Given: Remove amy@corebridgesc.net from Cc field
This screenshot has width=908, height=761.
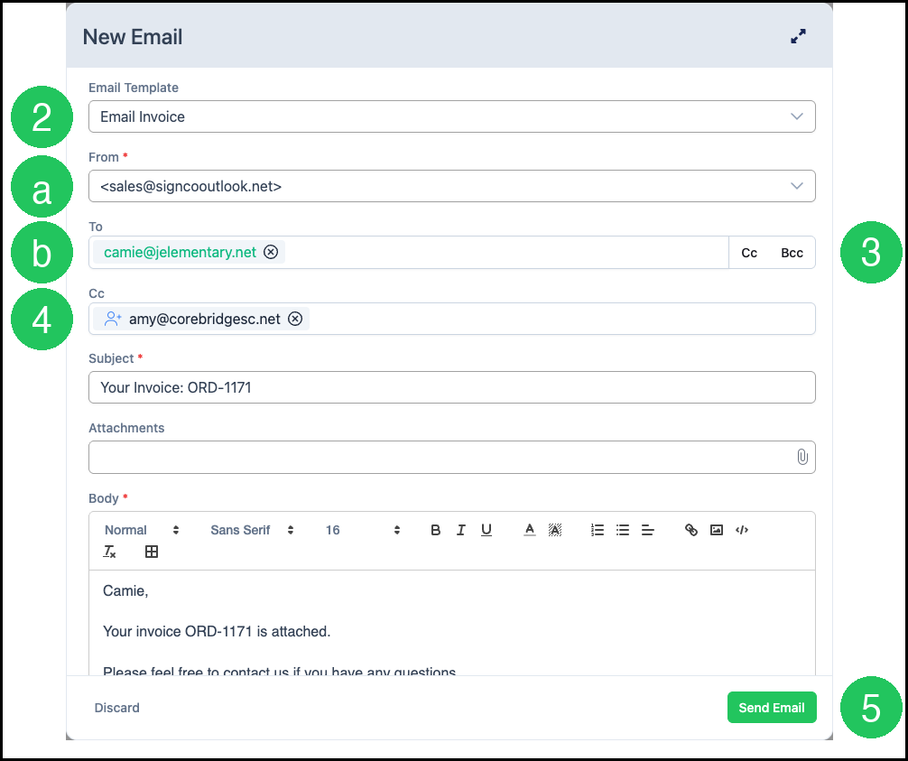Looking at the screenshot, I should click(x=295, y=319).
